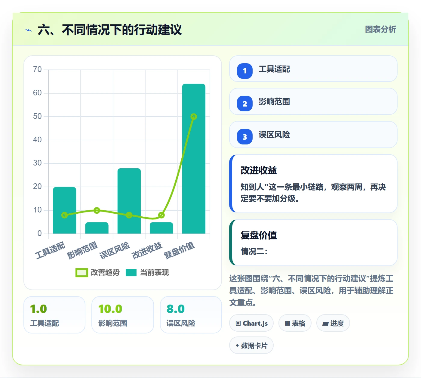This screenshot has height=378, width=421.
Task: Click the 六、不同情况下的行动建议 heading
Action: click(110, 30)
